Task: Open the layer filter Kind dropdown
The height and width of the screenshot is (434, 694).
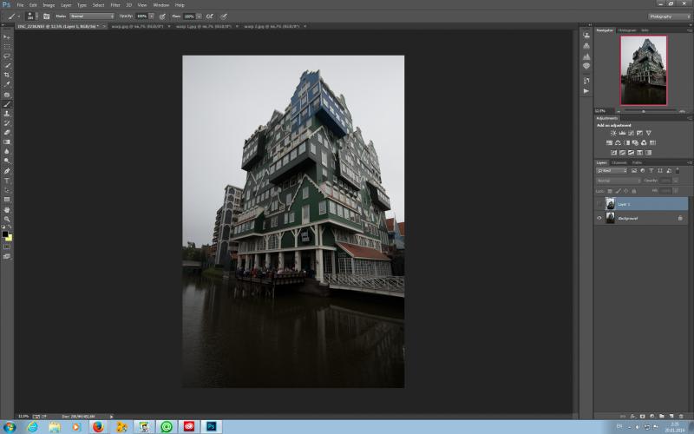Action: 612,171
